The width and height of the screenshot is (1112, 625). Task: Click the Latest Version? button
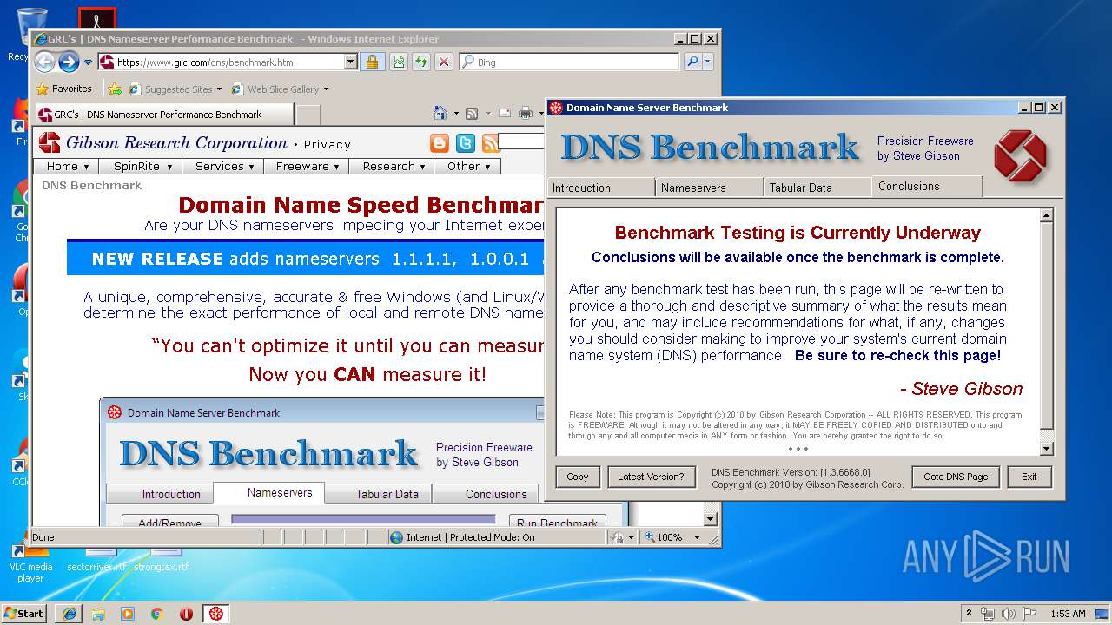click(651, 477)
